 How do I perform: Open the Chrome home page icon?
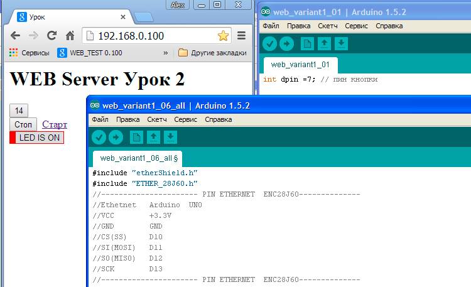tap(70, 36)
